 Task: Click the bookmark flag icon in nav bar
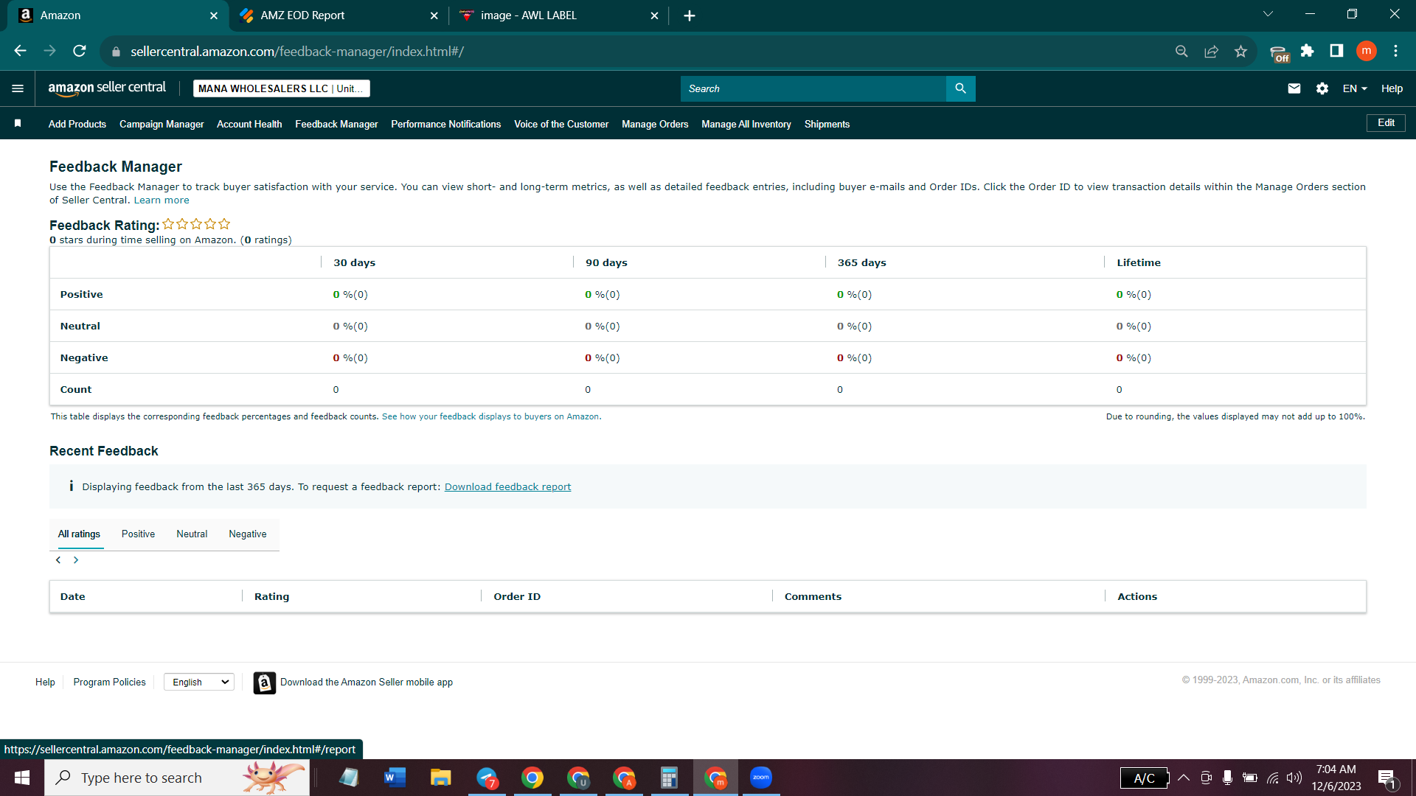click(x=18, y=124)
